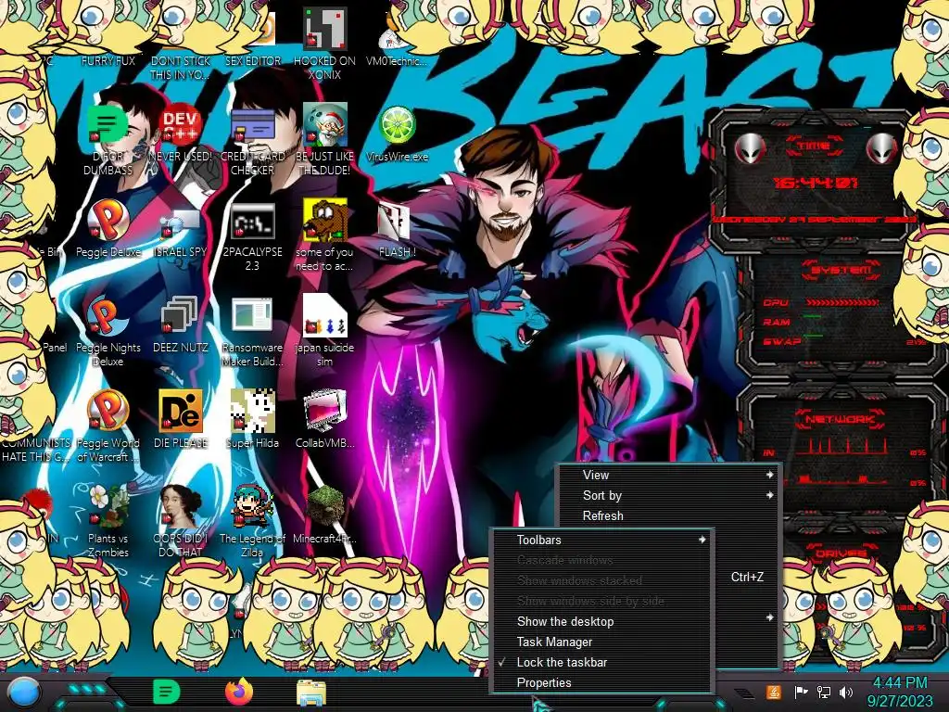Open File Explorer from the taskbar
This screenshot has height=712, width=949.
[x=311, y=693]
